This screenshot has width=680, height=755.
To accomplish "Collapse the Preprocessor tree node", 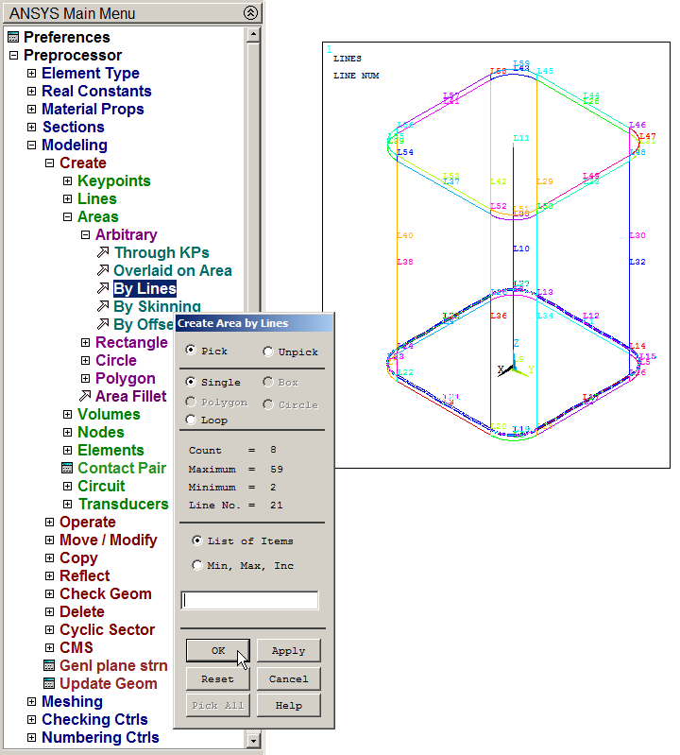I will 13,55.
